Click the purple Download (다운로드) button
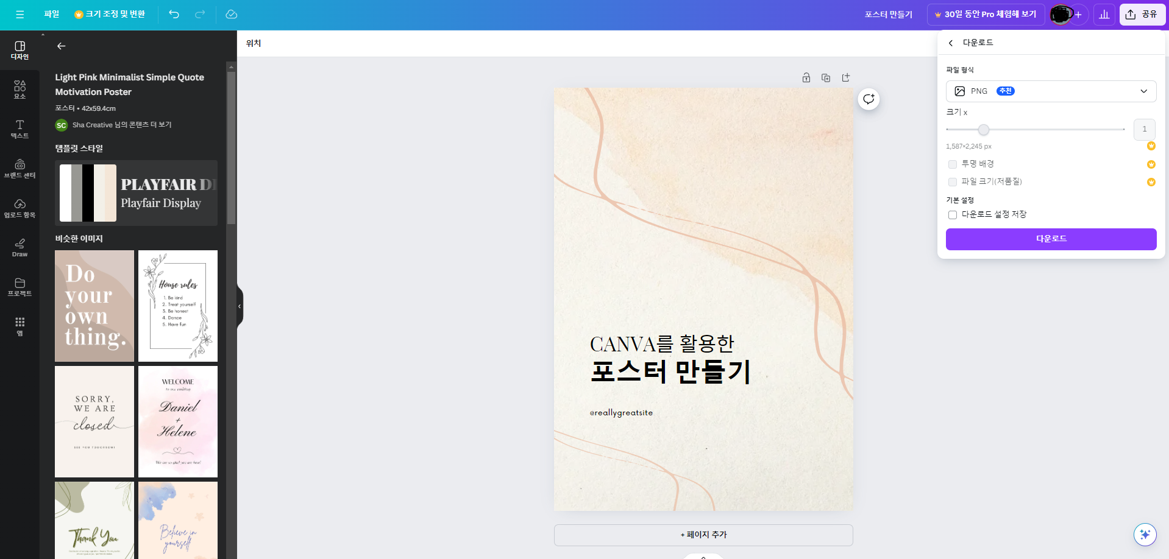 coord(1051,239)
